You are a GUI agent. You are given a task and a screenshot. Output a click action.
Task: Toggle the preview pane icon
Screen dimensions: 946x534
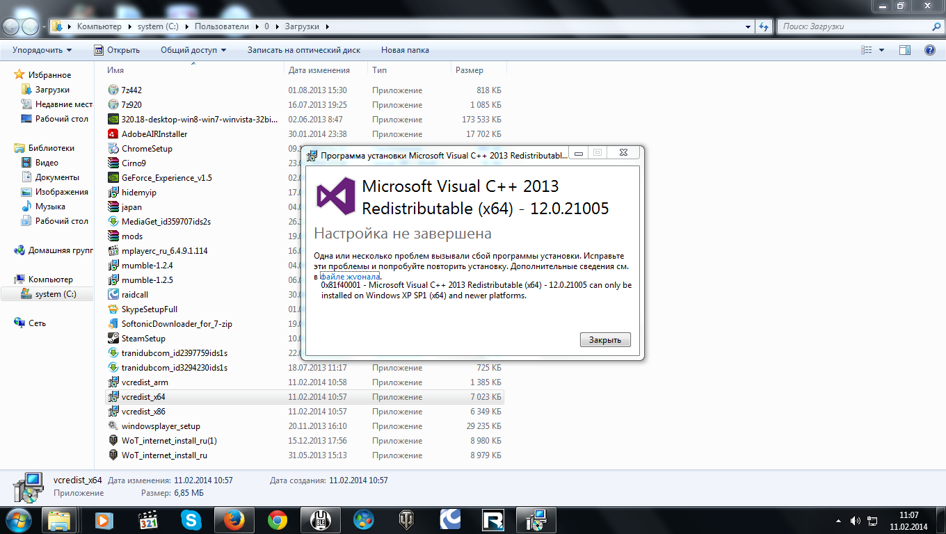[x=904, y=50]
